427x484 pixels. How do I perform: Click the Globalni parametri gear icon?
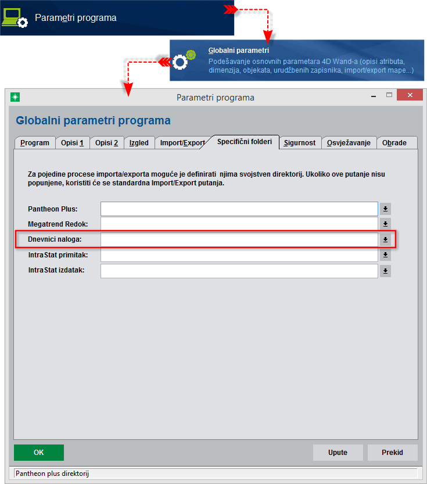pos(184,60)
